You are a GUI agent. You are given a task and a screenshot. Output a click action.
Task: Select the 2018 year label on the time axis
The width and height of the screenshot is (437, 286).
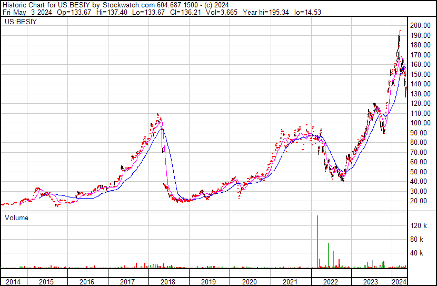pyautogui.click(x=168, y=282)
